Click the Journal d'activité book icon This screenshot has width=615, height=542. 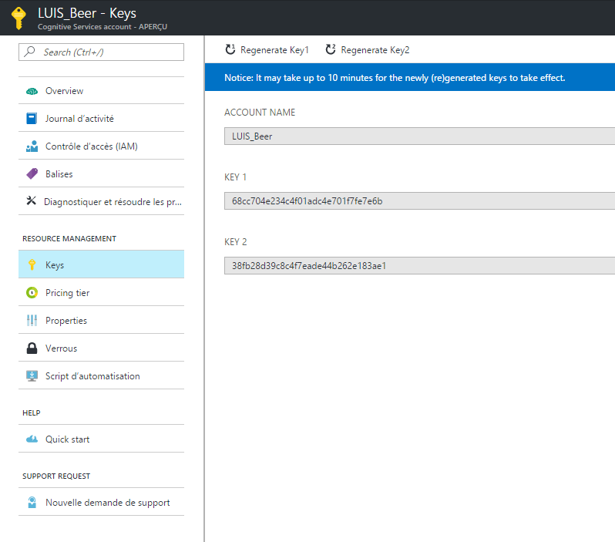point(32,119)
